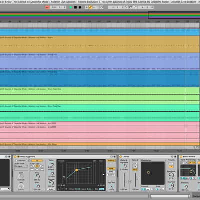
Task: Click the save preset icon on Chorus title bar
Action: [x=175, y=157]
